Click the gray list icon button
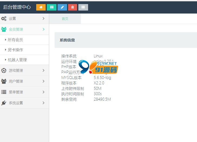This screenshot has height=142, width=197. (83, 7)
